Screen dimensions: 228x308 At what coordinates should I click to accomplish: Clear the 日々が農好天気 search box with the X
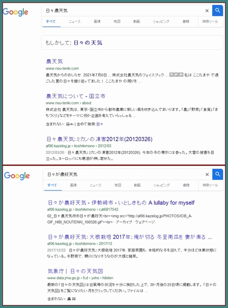coord(207,175)
